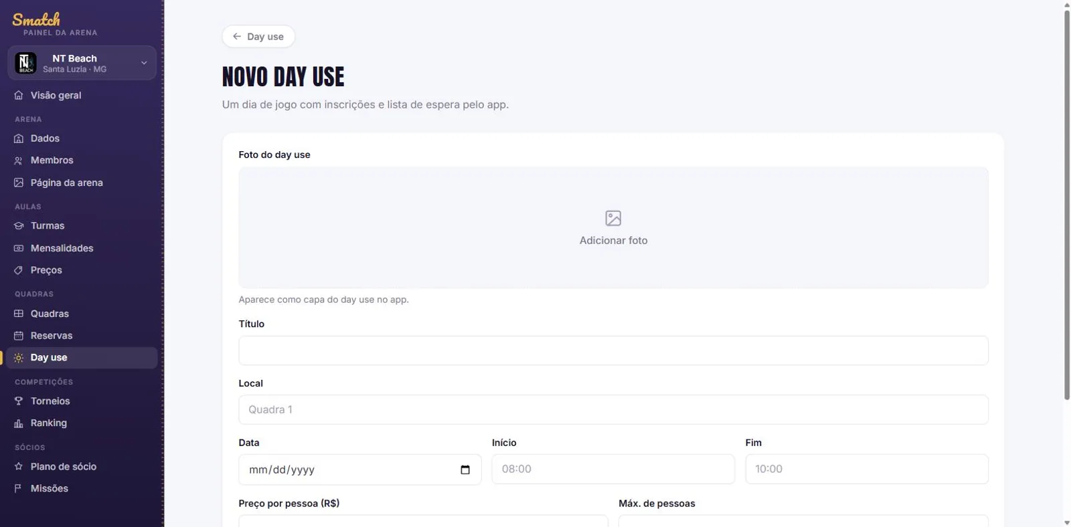Click the NT Beach arena avatar
The width and height of the screenshot is (1071, 527).
pyautogui.click(x=26, y=63)
